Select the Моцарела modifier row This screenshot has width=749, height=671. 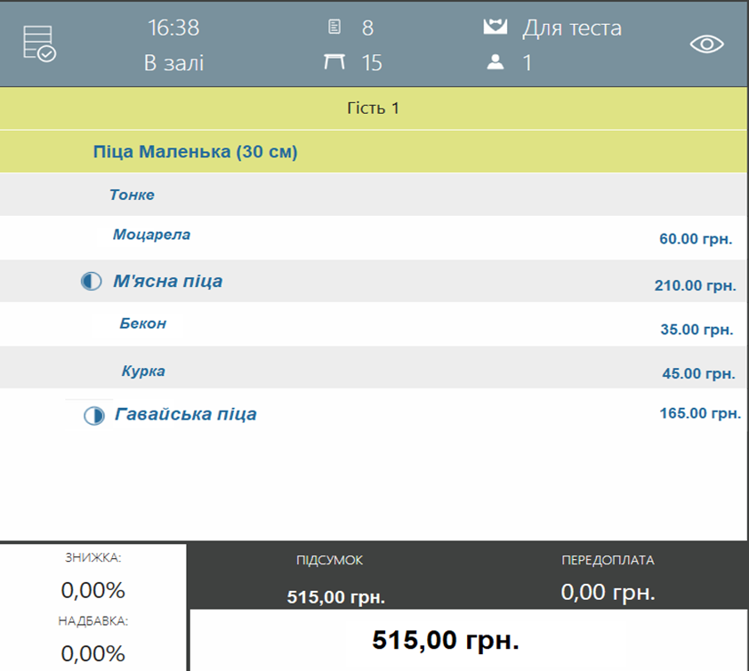pos(374,237)
